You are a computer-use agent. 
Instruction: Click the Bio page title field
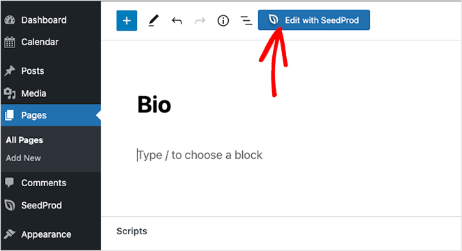tap(154, 105)
